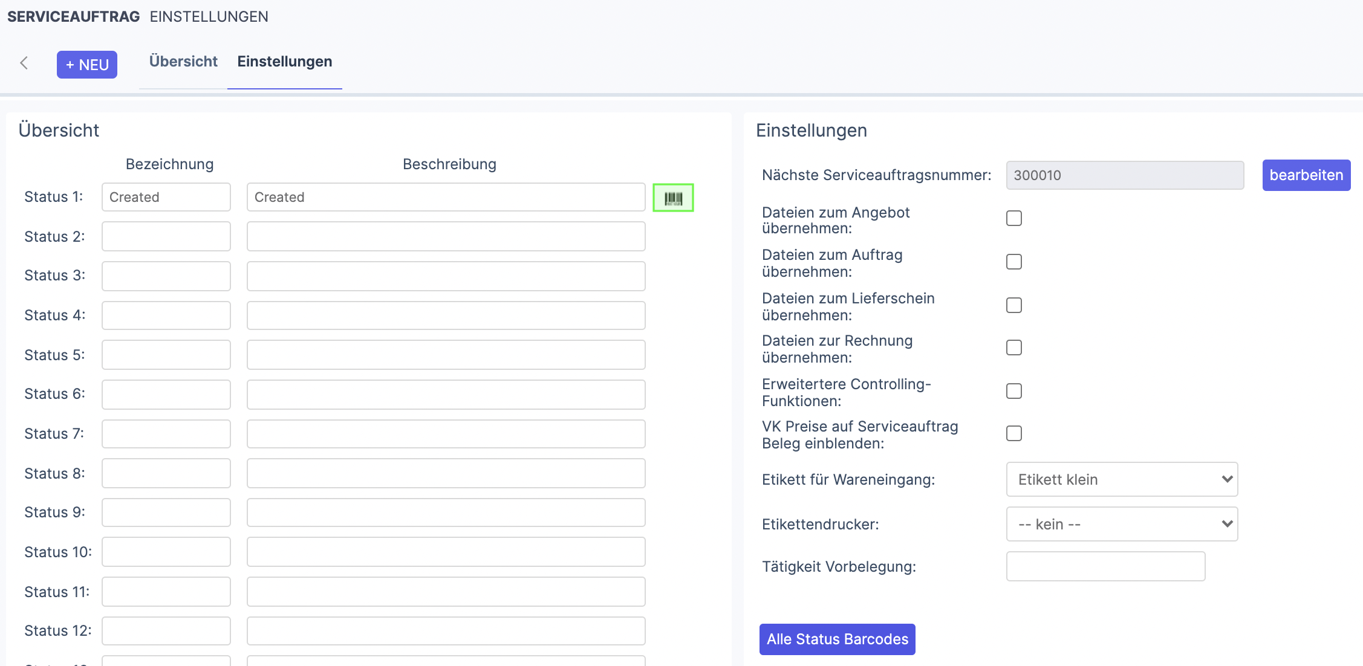Toggle Dateien zum Auftrag übernehmen checkbox
Viewport: 1363px width, 666px height.
tap(1014, 262)
